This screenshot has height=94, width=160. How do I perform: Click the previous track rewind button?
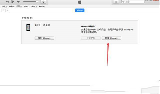[7, 2]
